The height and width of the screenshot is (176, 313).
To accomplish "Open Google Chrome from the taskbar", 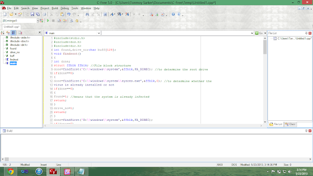I will [x=10, y=172].
